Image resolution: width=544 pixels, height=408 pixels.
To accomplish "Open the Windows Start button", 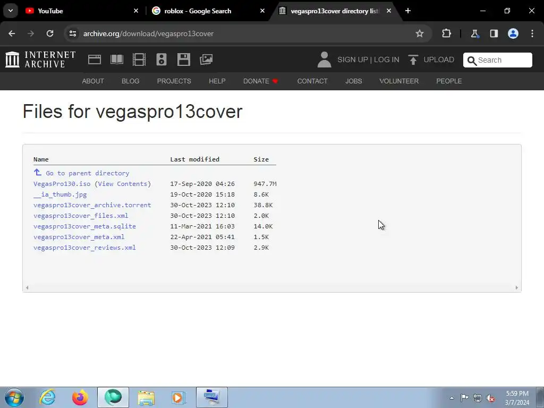I will (14, 397).
